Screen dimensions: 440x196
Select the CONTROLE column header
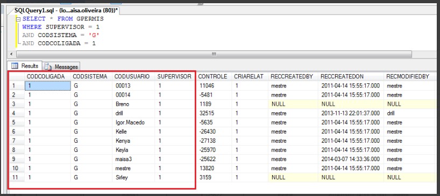(214, 76)
